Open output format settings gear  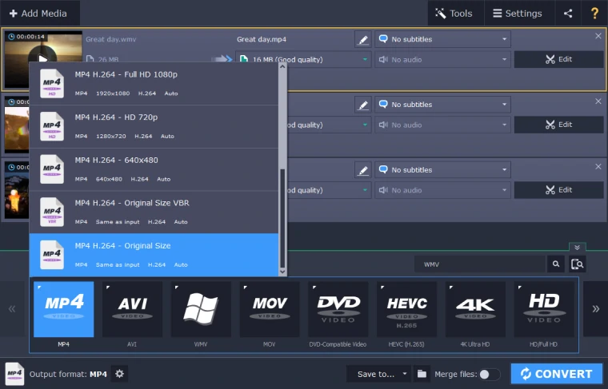point(119,374)
